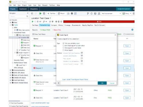Go back with the circular arrow icon
The width and height of the screenshot is (143, 107).
(x=32, y=13)
